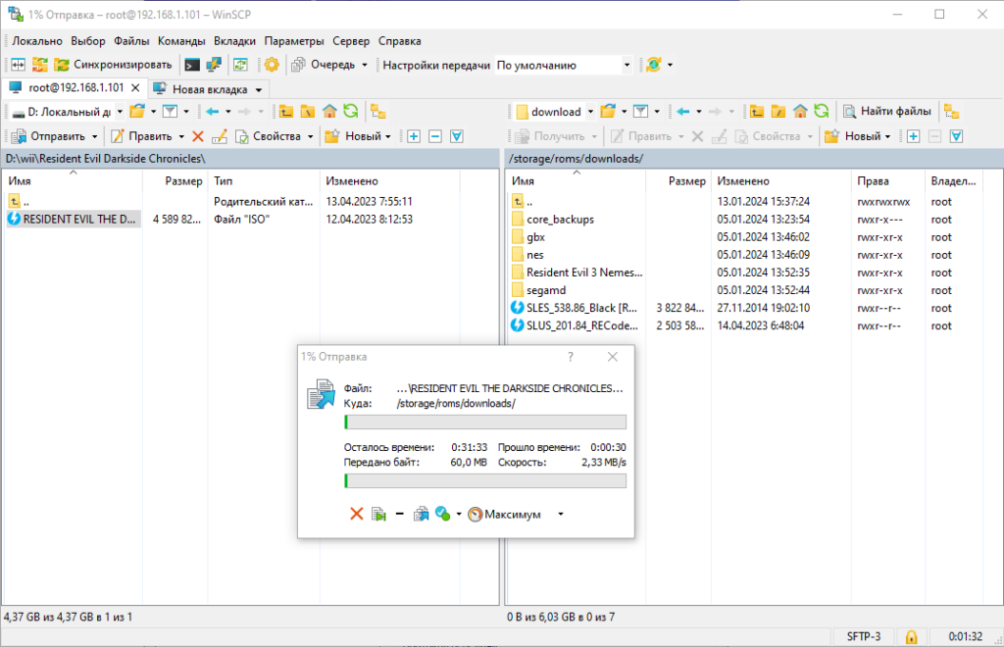This screenshot has height=647, width=1004.
Task: Open session in PuTTY icon
Action: (213, 65)
